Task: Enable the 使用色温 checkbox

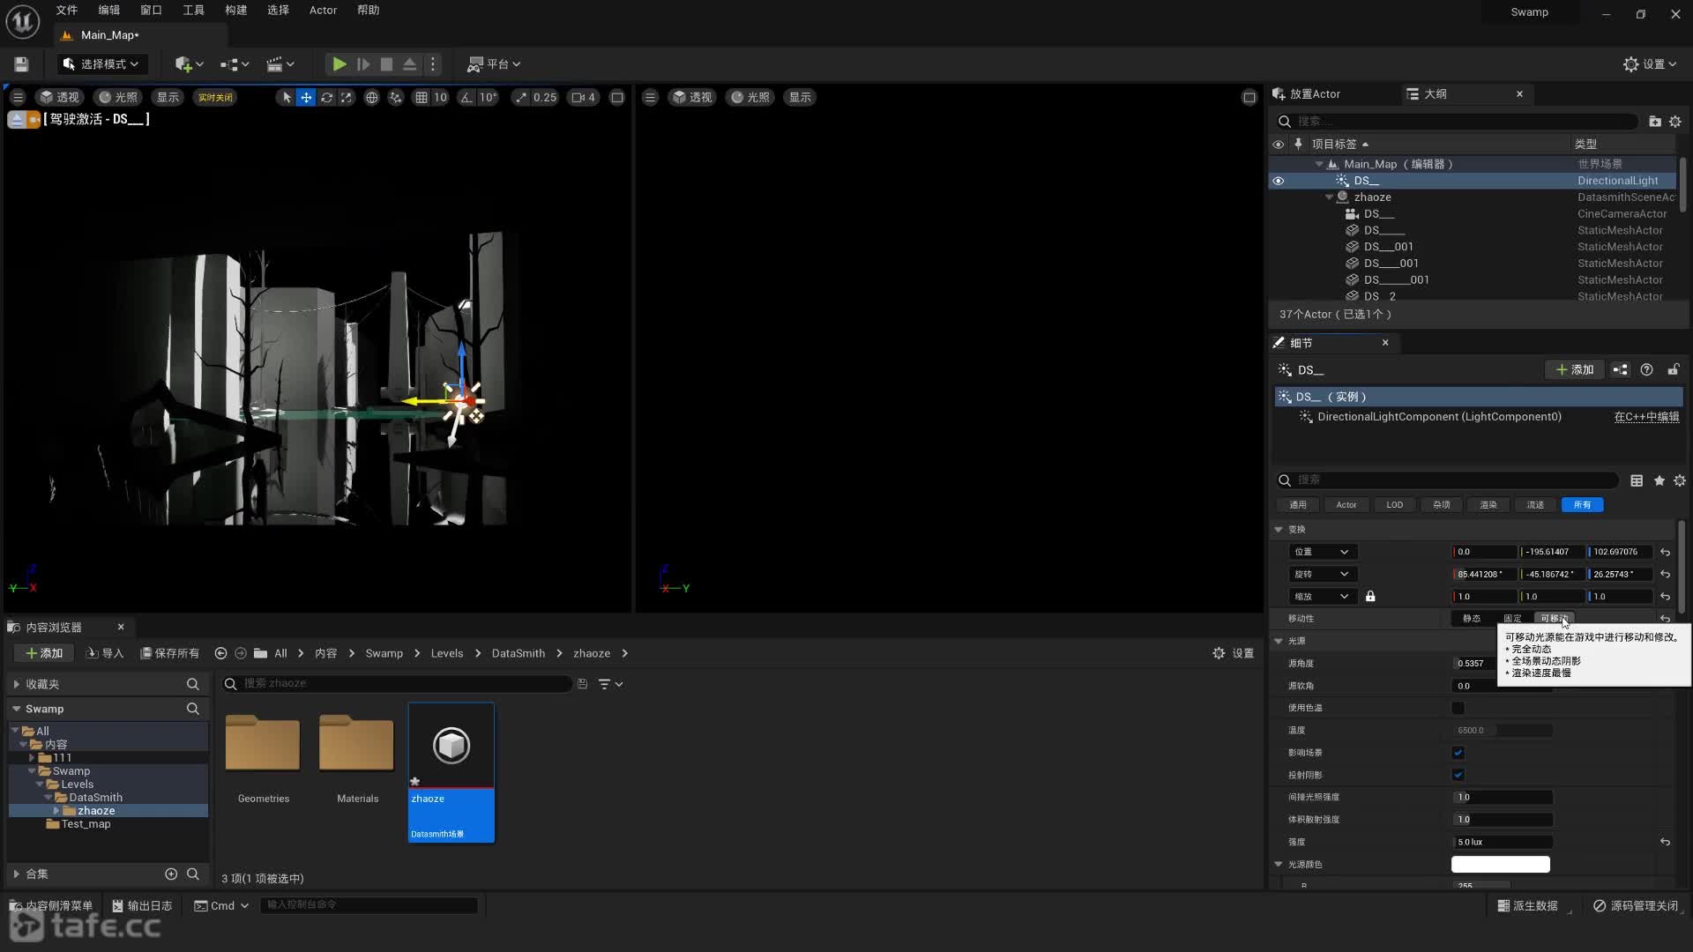Action: coord(1458,708)
